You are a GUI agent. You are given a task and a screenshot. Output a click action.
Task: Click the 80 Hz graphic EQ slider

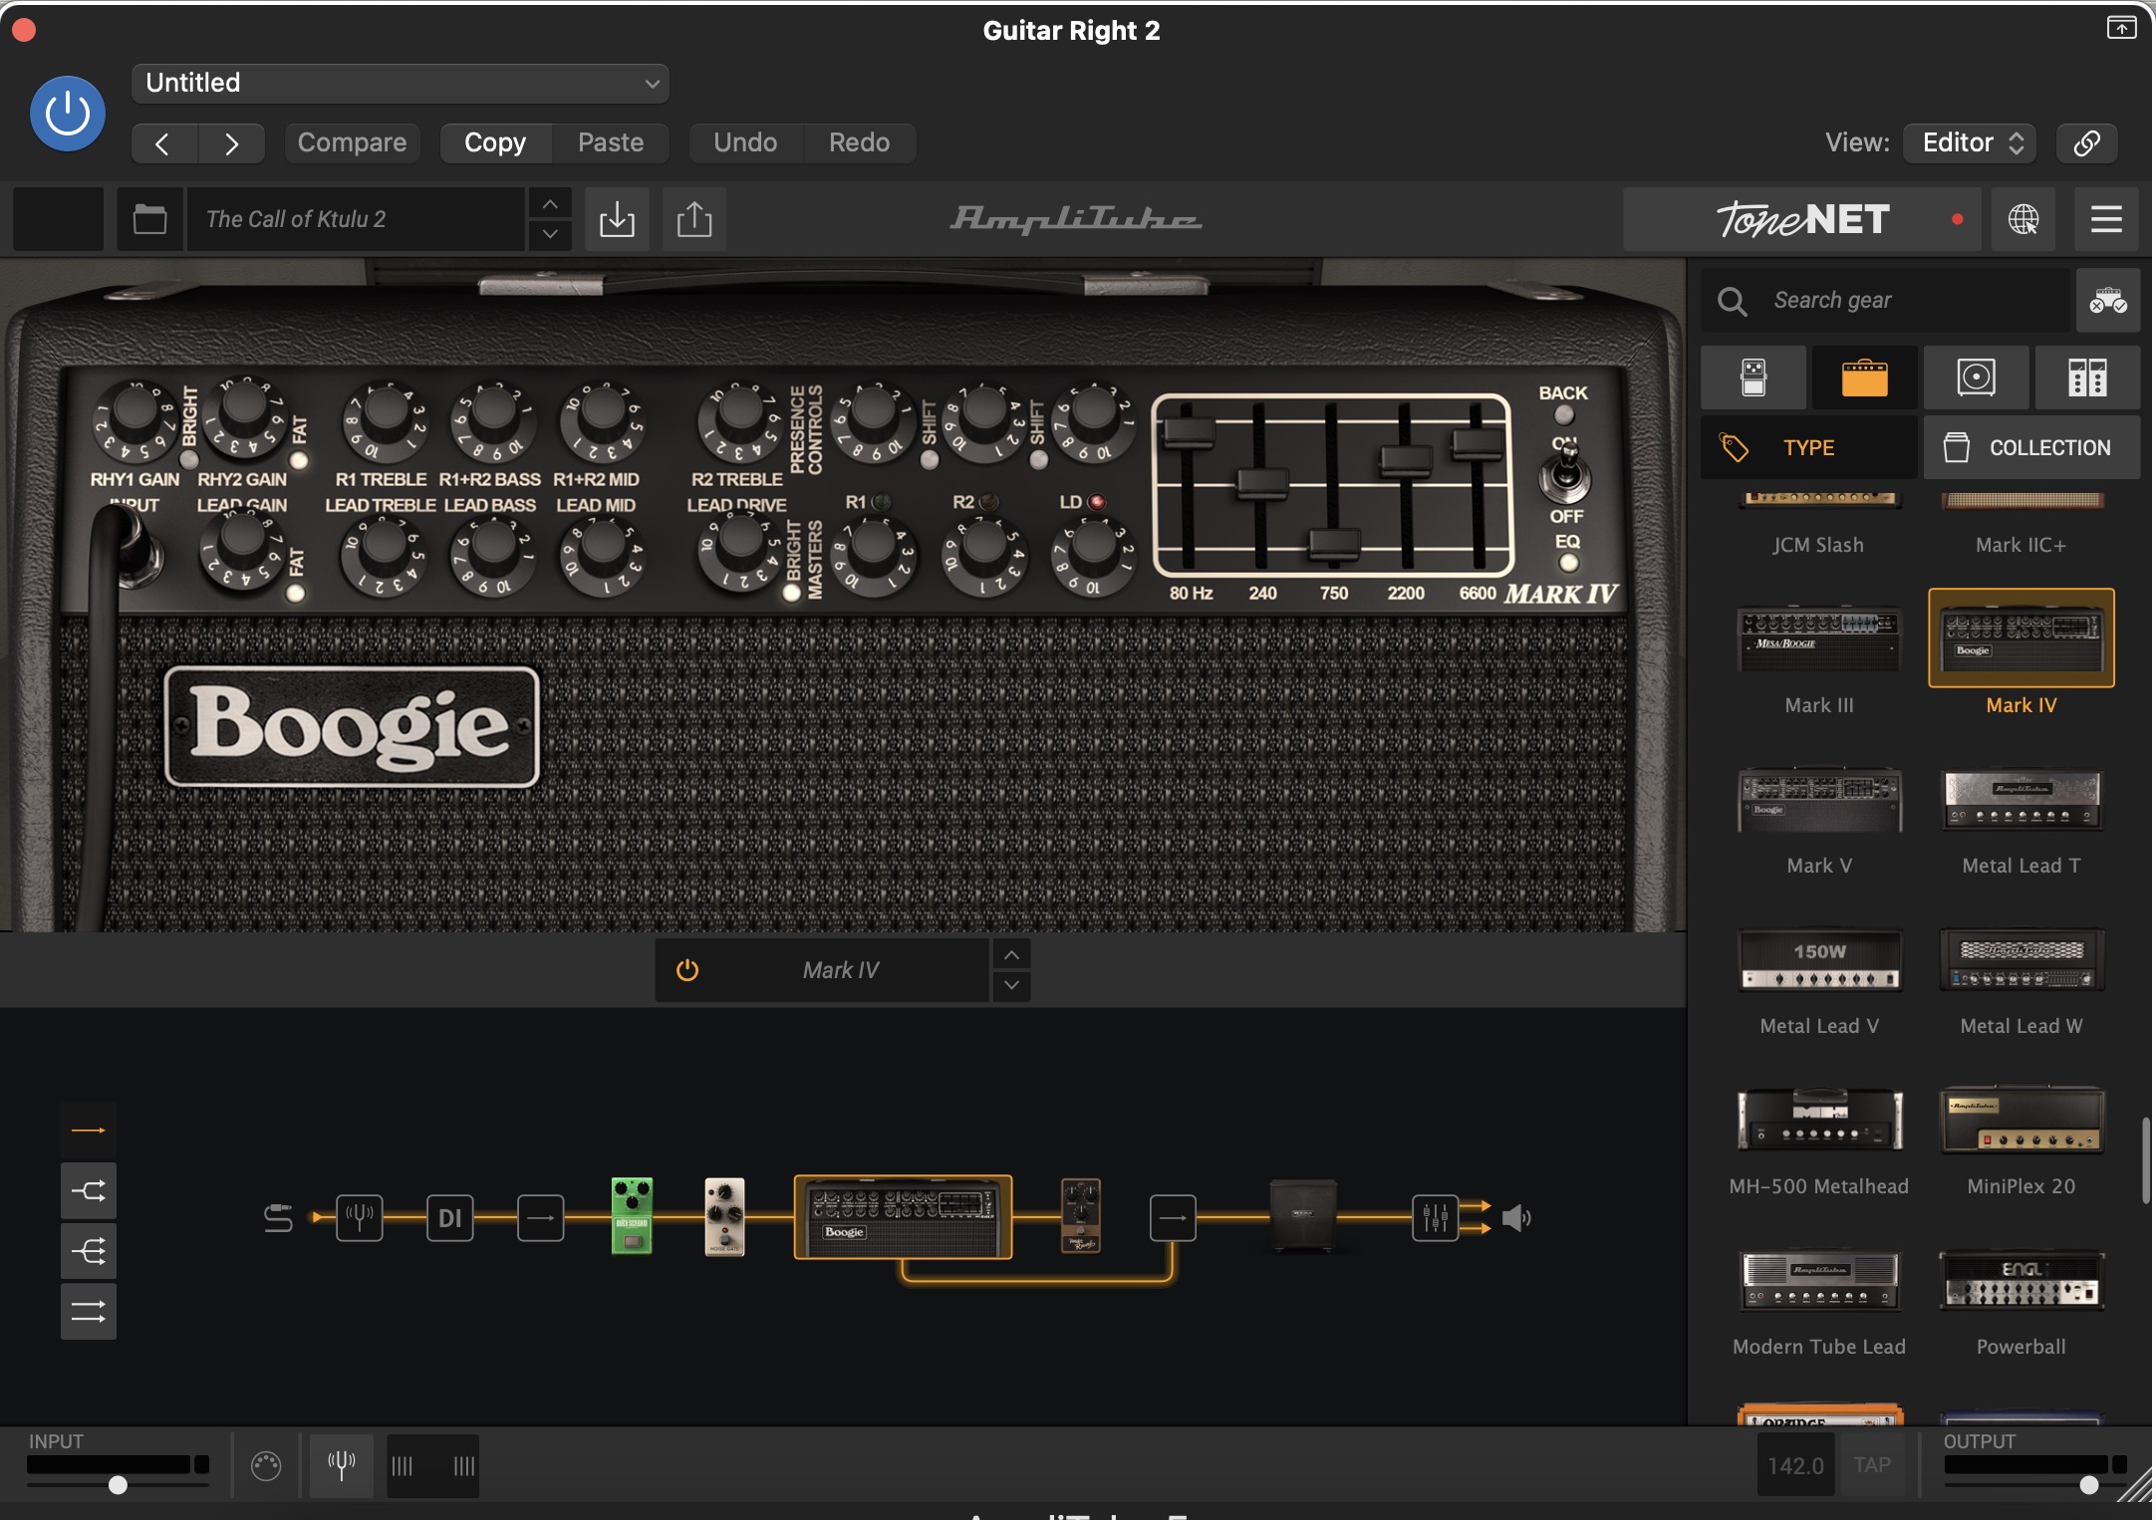[x=1189, y=432]
